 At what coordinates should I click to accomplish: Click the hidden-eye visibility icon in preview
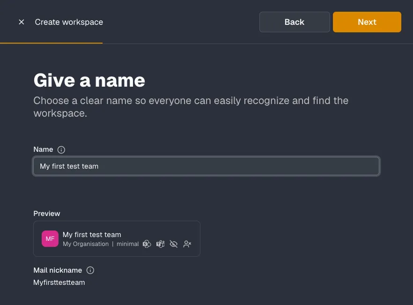pos(174,244)
